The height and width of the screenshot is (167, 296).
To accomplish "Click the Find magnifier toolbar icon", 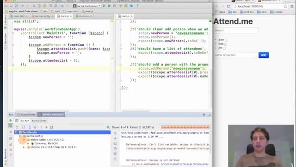I will click(51, 6).
